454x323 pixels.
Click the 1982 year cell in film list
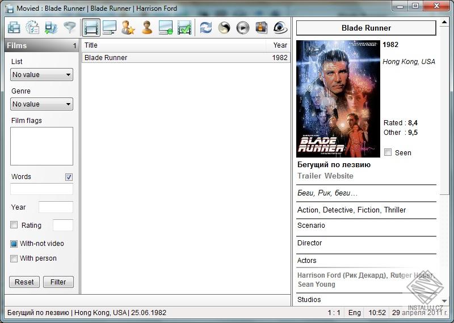[280, 58]
